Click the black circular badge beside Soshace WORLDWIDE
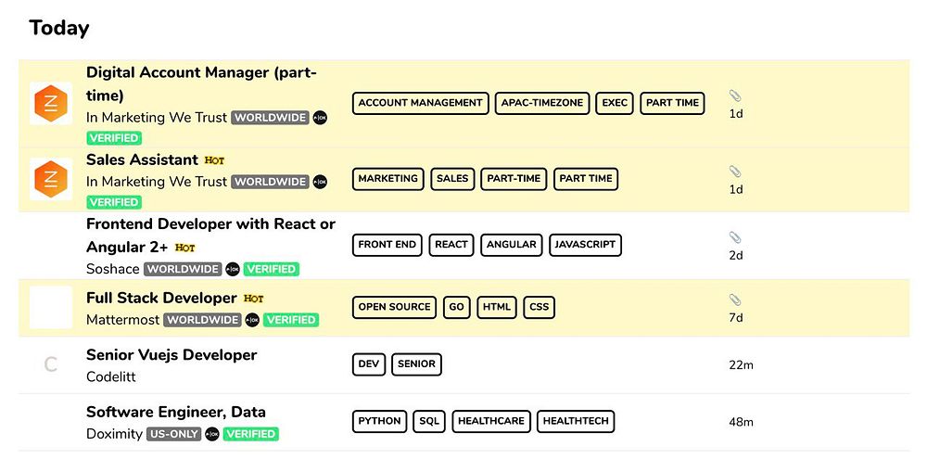Viewport: 927px width, 459px height. coord(233,269)
